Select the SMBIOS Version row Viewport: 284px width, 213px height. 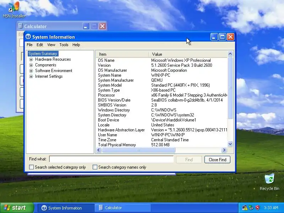click(162, 105)
